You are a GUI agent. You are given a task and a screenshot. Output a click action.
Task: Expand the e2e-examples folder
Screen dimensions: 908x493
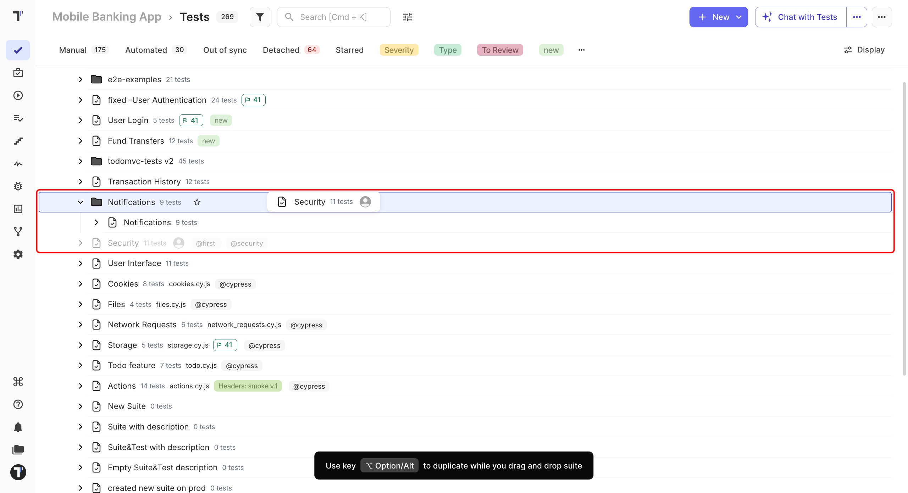tap(81, 79)
